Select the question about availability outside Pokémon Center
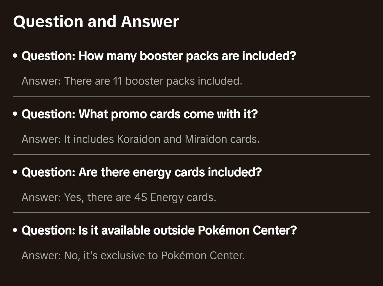Viewport: 383px width, 286px height. pos(159,231)
